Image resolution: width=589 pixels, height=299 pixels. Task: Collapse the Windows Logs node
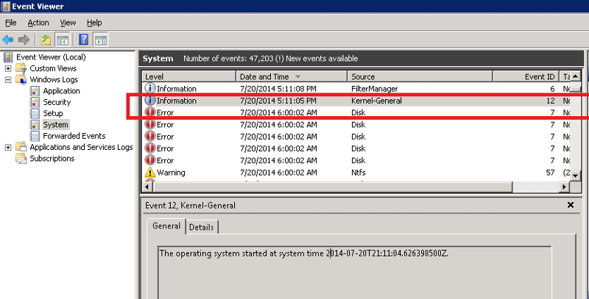point(8,79)
